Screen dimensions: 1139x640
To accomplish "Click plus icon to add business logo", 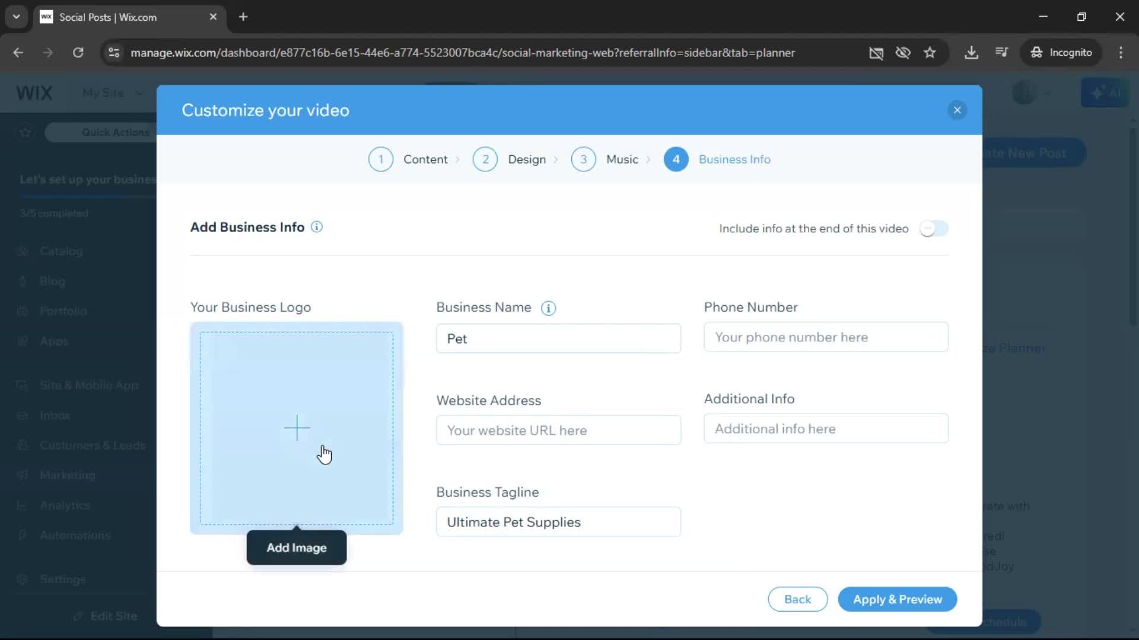I will click(x=297, y=428).
